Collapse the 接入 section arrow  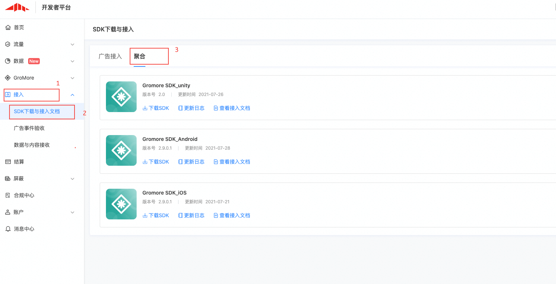pyautogui.click(x=72, y=95)
